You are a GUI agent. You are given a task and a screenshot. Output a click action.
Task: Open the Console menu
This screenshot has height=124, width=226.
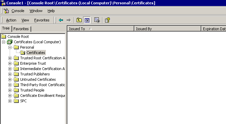[x=18, y=11]
